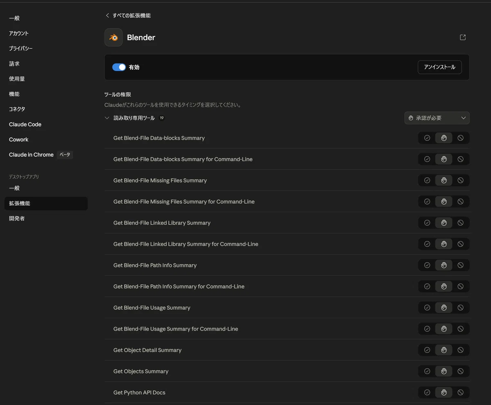
Task: Require approval for Get Blend-File Data-blocks Summary
Action: (444, 138)
